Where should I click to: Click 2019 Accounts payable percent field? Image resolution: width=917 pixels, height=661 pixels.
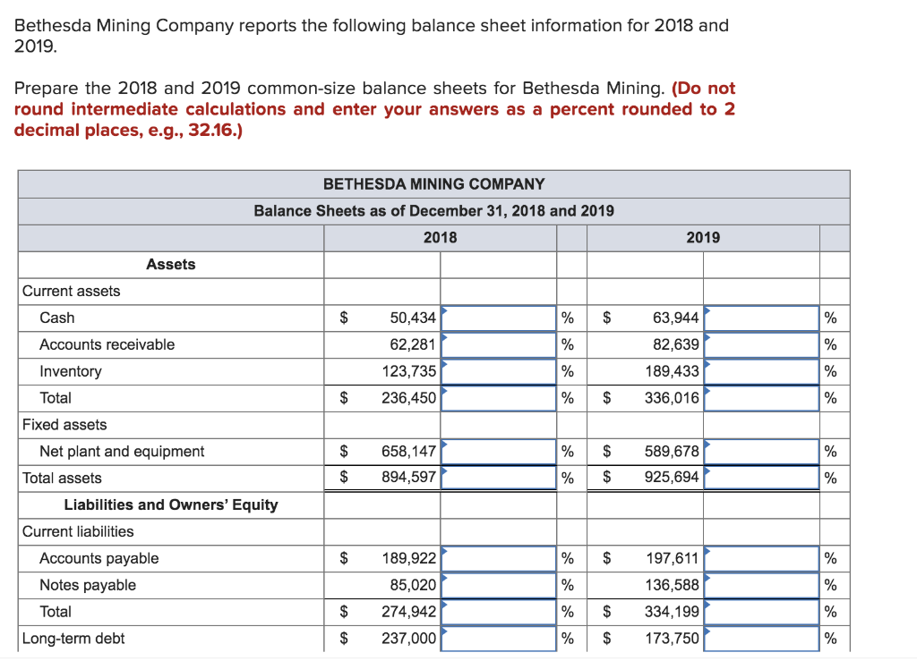761,559
